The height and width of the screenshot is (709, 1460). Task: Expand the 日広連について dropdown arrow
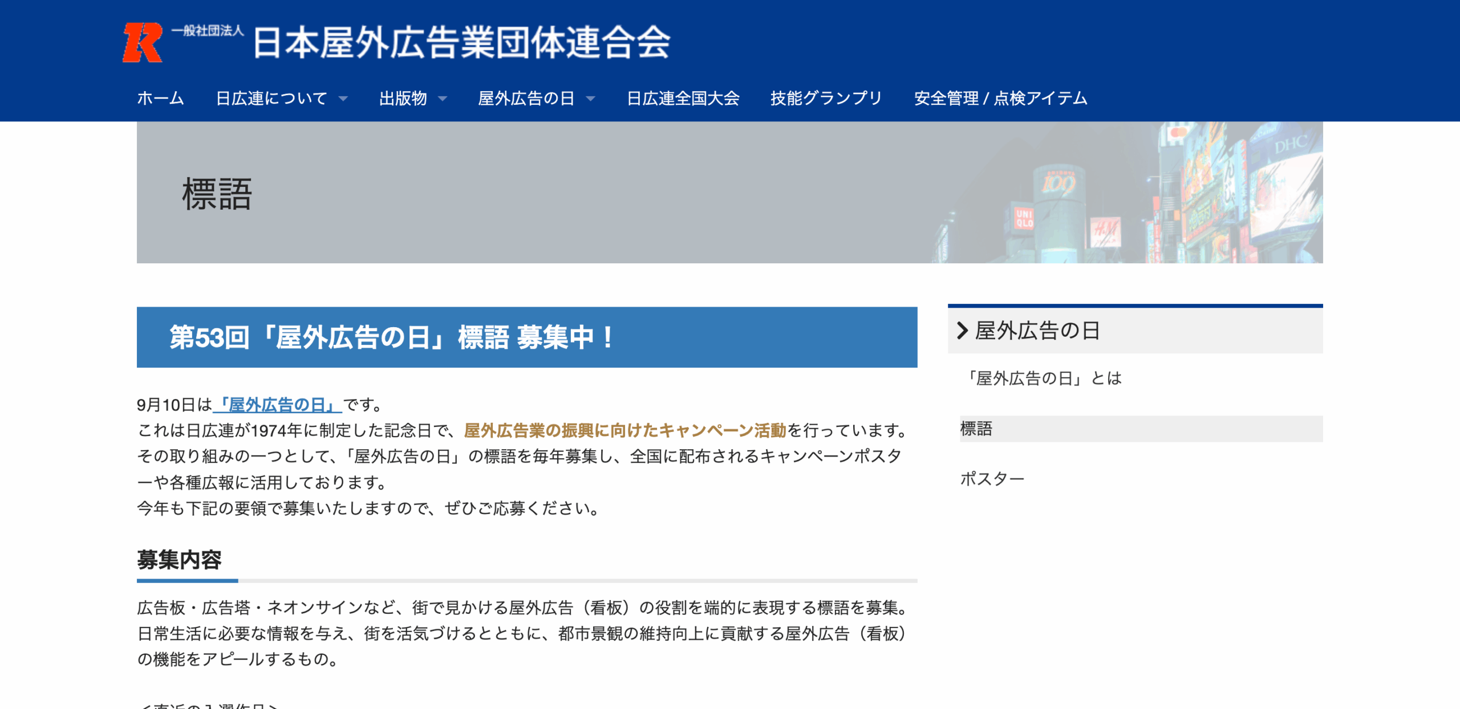343,99
